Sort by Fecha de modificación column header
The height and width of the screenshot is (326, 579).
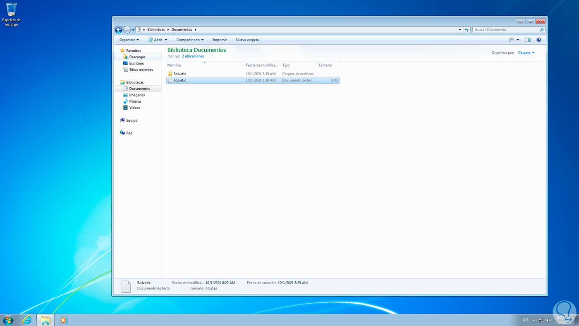[262, 65]
